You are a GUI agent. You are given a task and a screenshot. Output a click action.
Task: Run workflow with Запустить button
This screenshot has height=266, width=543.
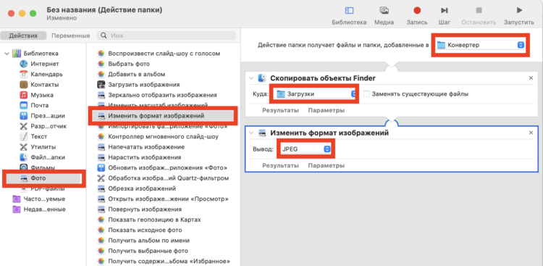point(519,16)
